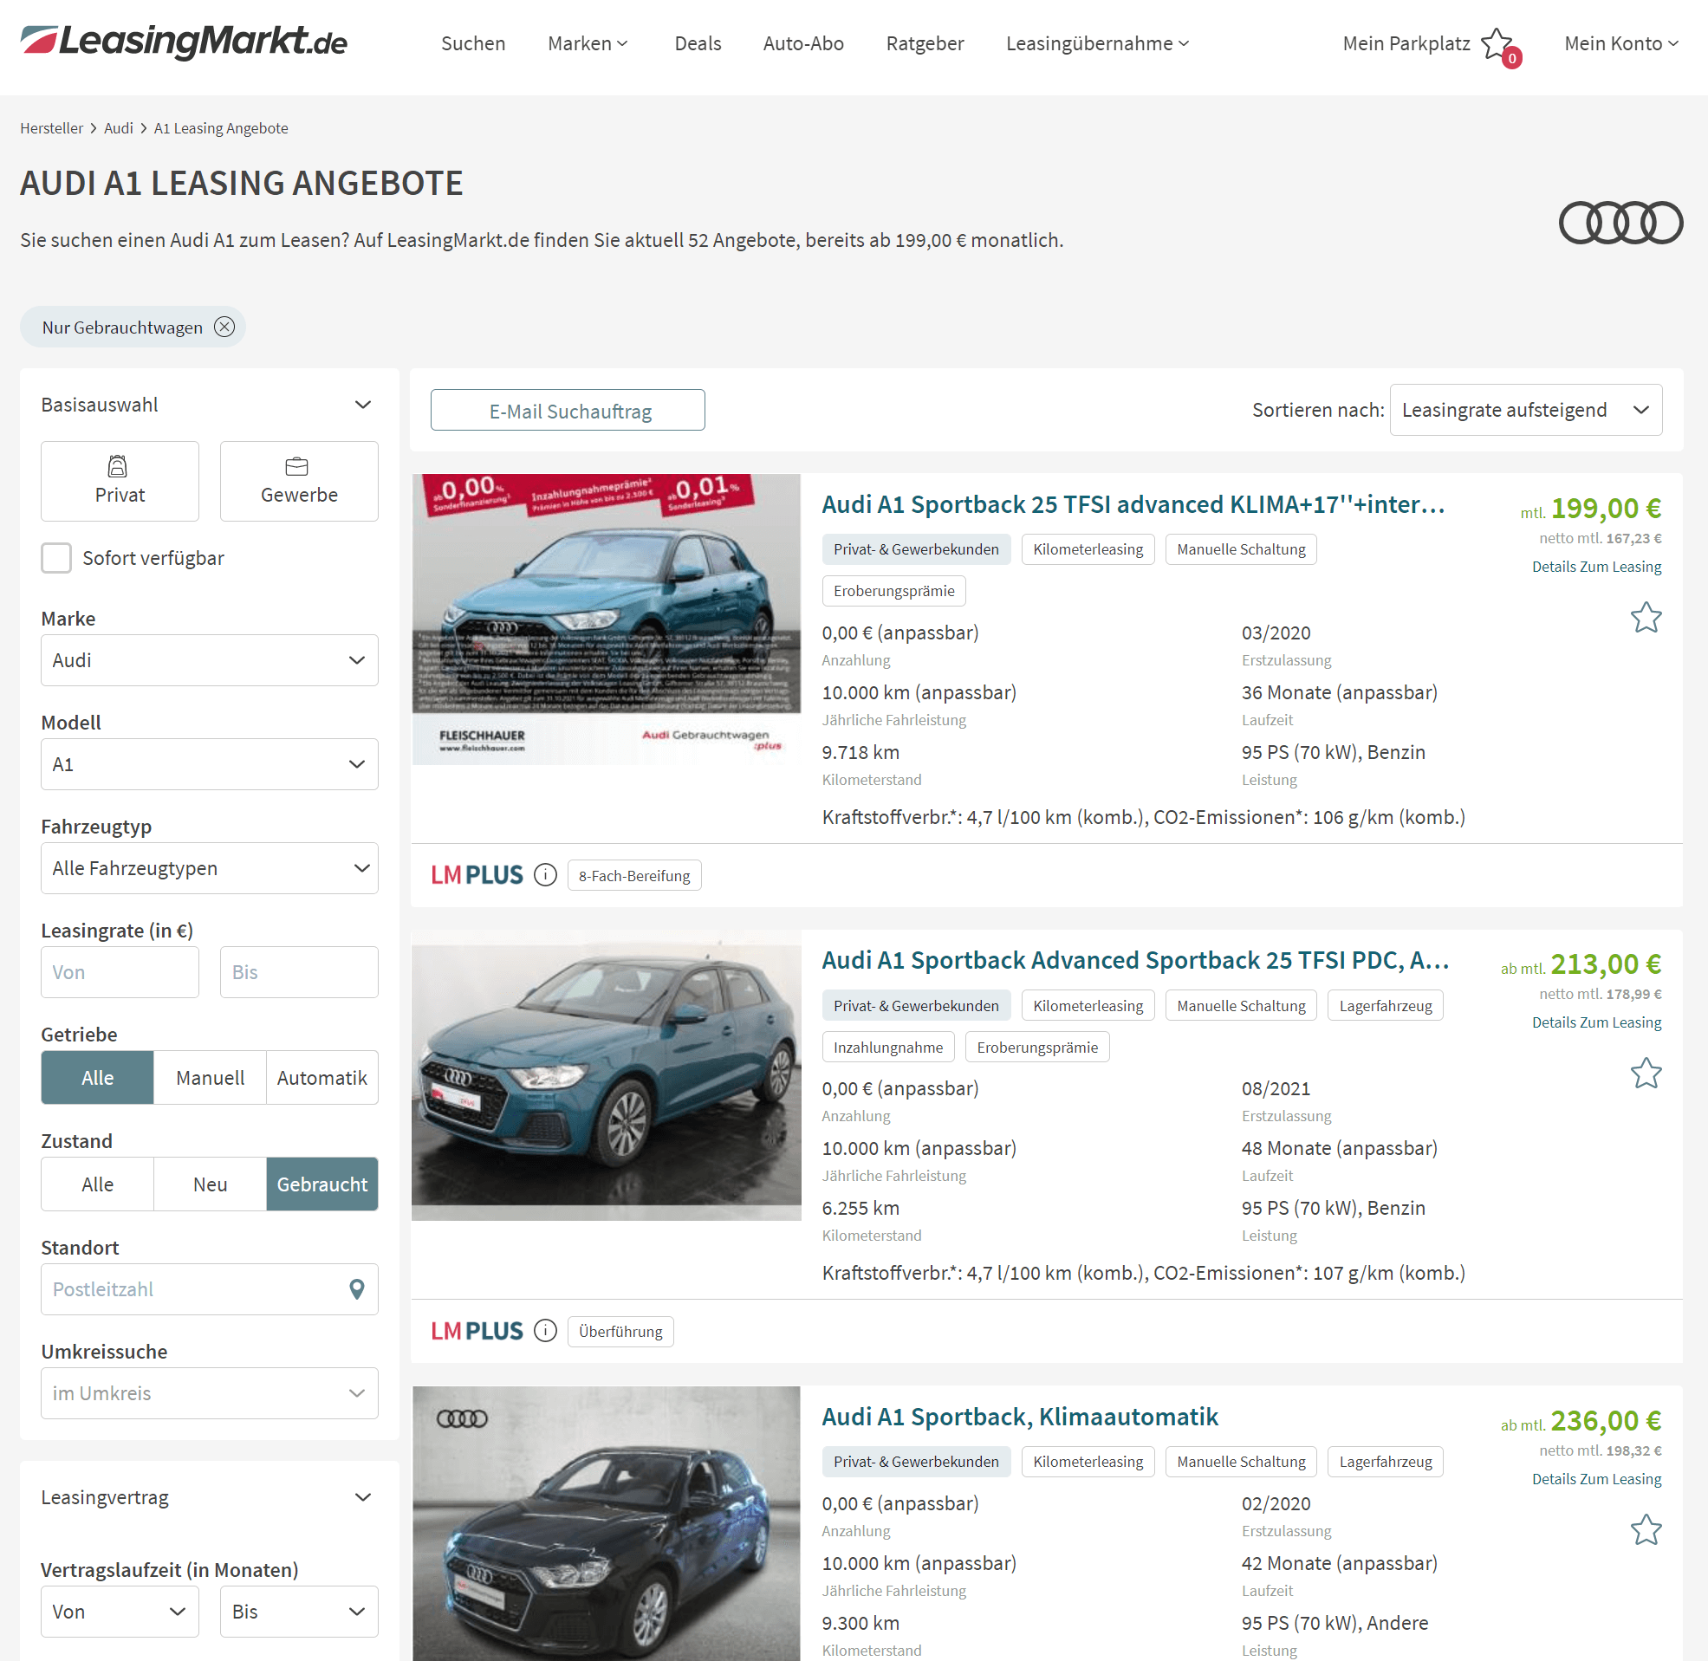This screenshot has width=1708, height=1661.
Task: Open the 213,00 € offer car thumbnail
Action: (x=607, y=1075)
